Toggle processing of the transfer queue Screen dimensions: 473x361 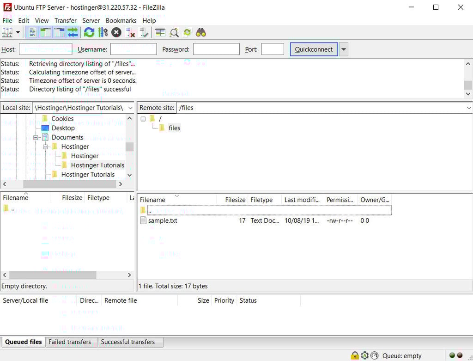click(103, 32)
